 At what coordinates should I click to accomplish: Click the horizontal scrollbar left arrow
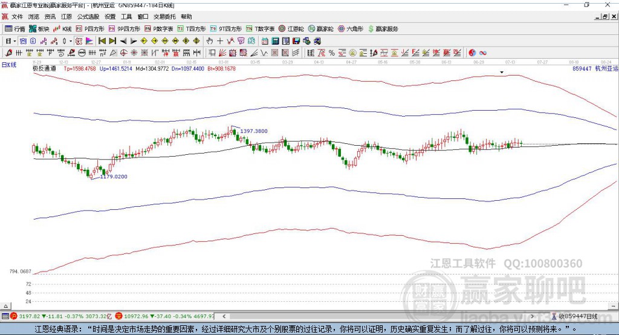224,316
